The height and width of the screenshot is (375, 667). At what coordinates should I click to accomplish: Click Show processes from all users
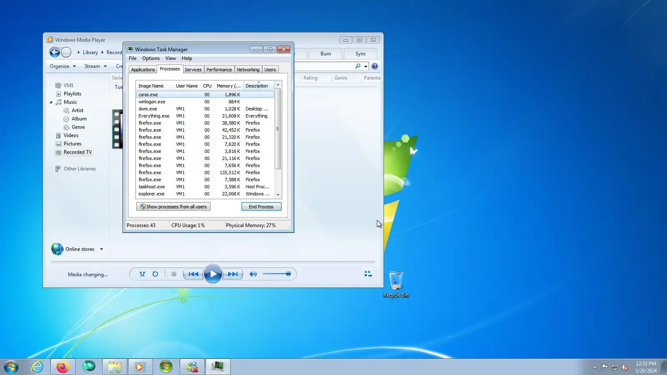click(x=173, y=207)
